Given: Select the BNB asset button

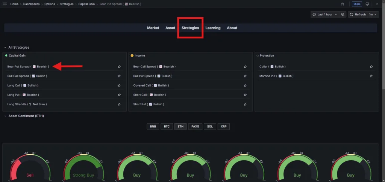Looking at the screenshot, I should coord(153,127).
